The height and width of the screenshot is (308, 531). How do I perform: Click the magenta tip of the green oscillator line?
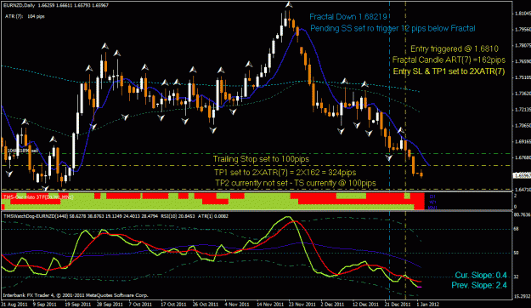pos(419,287)
